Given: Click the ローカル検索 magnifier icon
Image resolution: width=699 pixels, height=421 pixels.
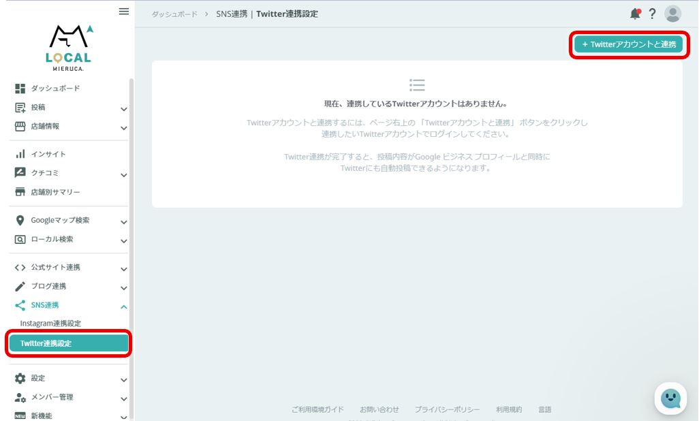Looking at the screenshot, I should [x=20, y=240].
